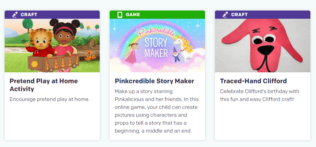Viewport: 316px width, 147px height.
Task: Click the purple banner of the first card
Action: 52,15
